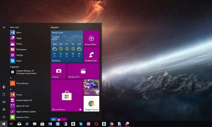Open the Bucharest weather tile

tap(67, 46)
